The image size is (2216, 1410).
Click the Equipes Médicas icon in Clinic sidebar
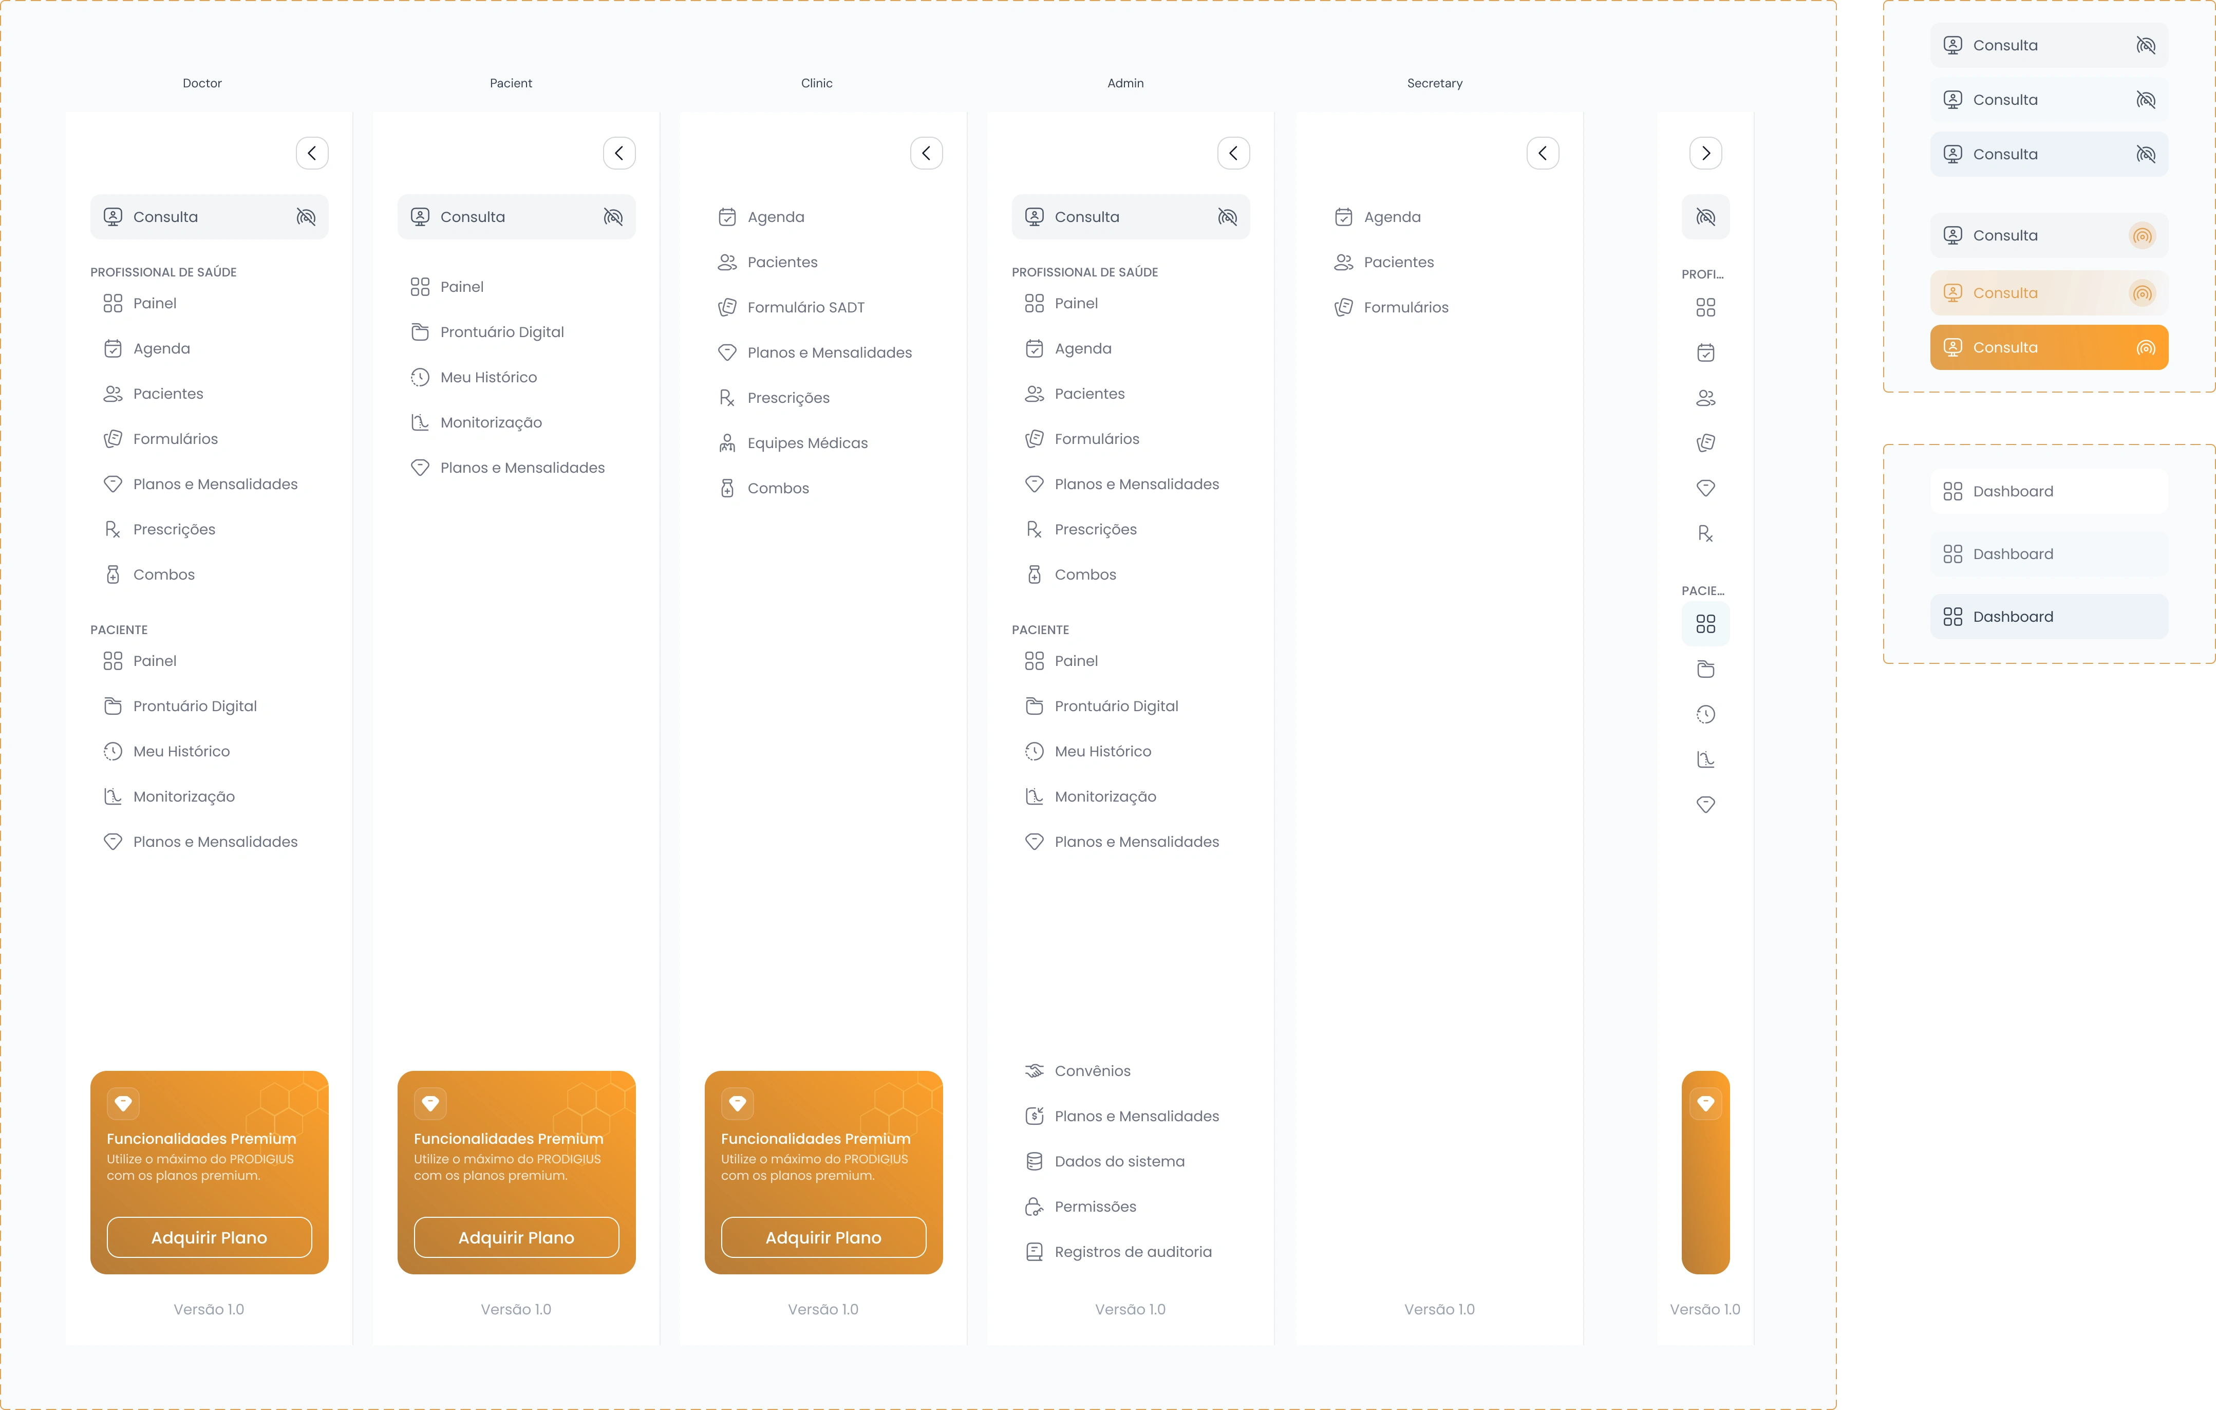tap(727, 443)
